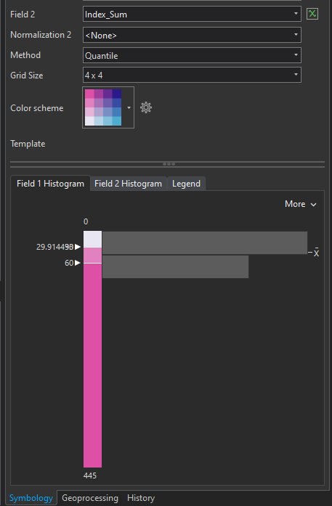The height and width of the screenshot is (506, 332).
Task: Click the lightest histogram class color segment
Action: pos(92,239)
